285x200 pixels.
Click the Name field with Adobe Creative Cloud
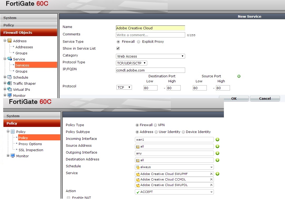coord(150,28)
